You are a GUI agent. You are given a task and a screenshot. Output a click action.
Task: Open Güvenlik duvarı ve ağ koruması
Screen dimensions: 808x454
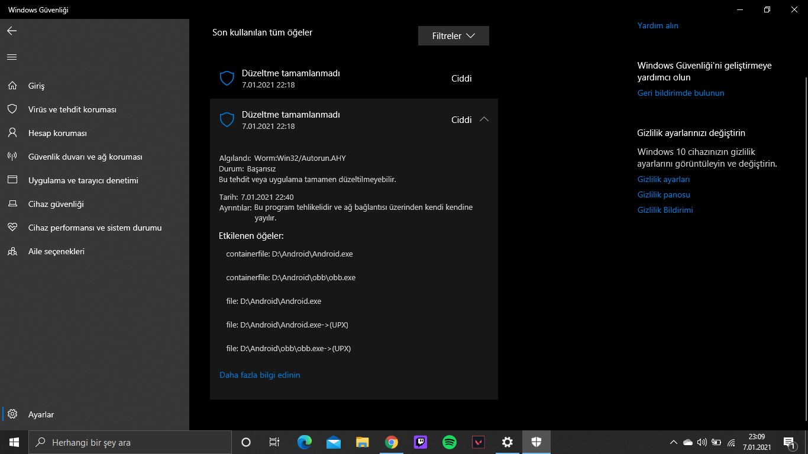click(95, 157)
